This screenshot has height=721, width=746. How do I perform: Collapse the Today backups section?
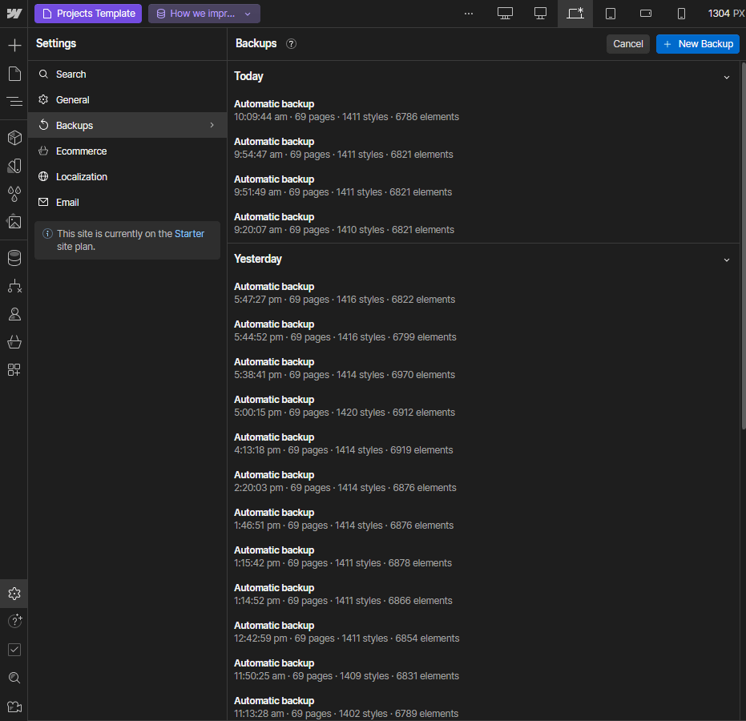(727, 76)
